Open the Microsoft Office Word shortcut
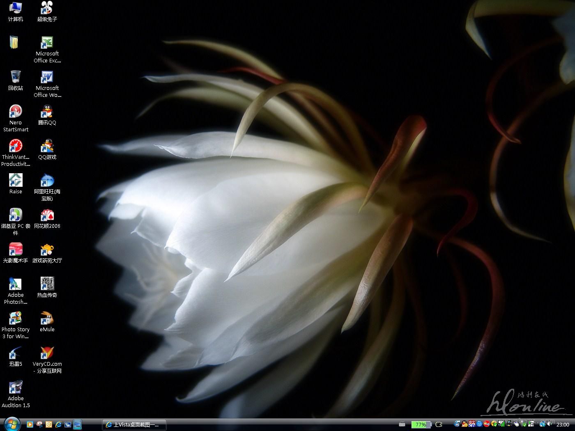The height and width of the screenshot is (431, 575). pyautogui.click(x=47, y=78)
